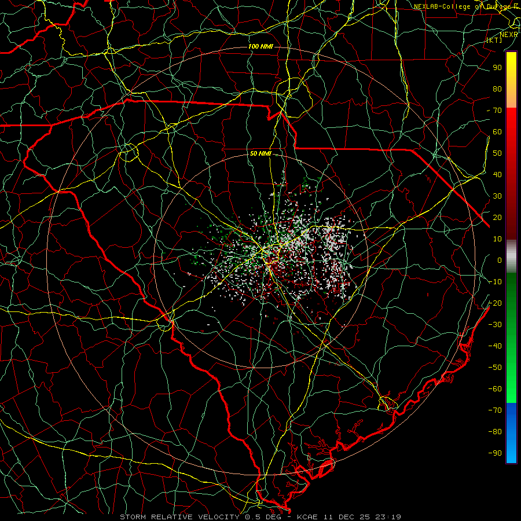Click the NEXLAB-College of DuPage credit text

(467, 6)
